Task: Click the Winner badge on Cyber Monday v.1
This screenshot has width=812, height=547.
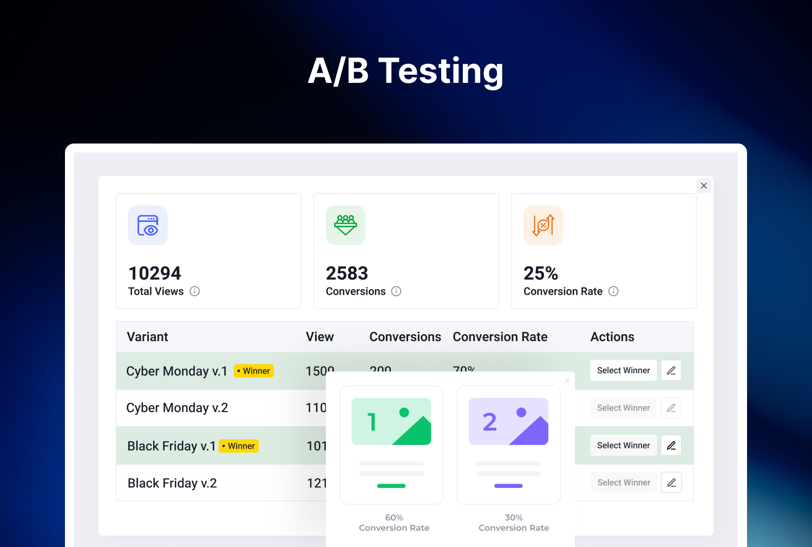Action: click(x=253, y=371)
